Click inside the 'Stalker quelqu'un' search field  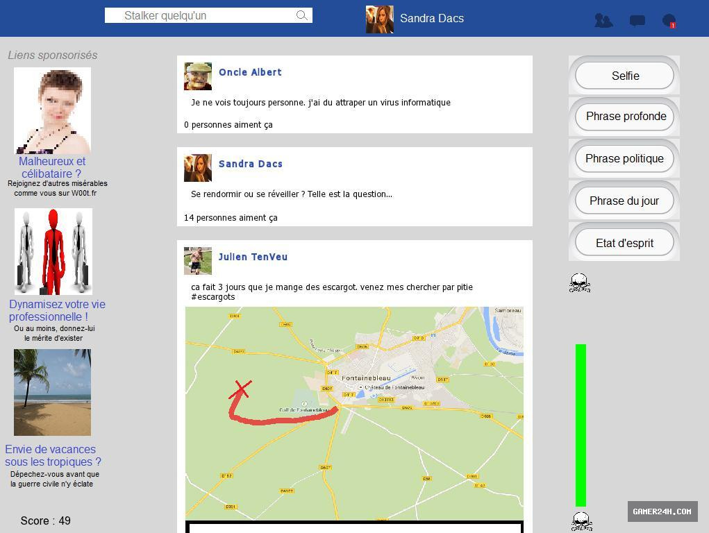(x=208, y=15)
